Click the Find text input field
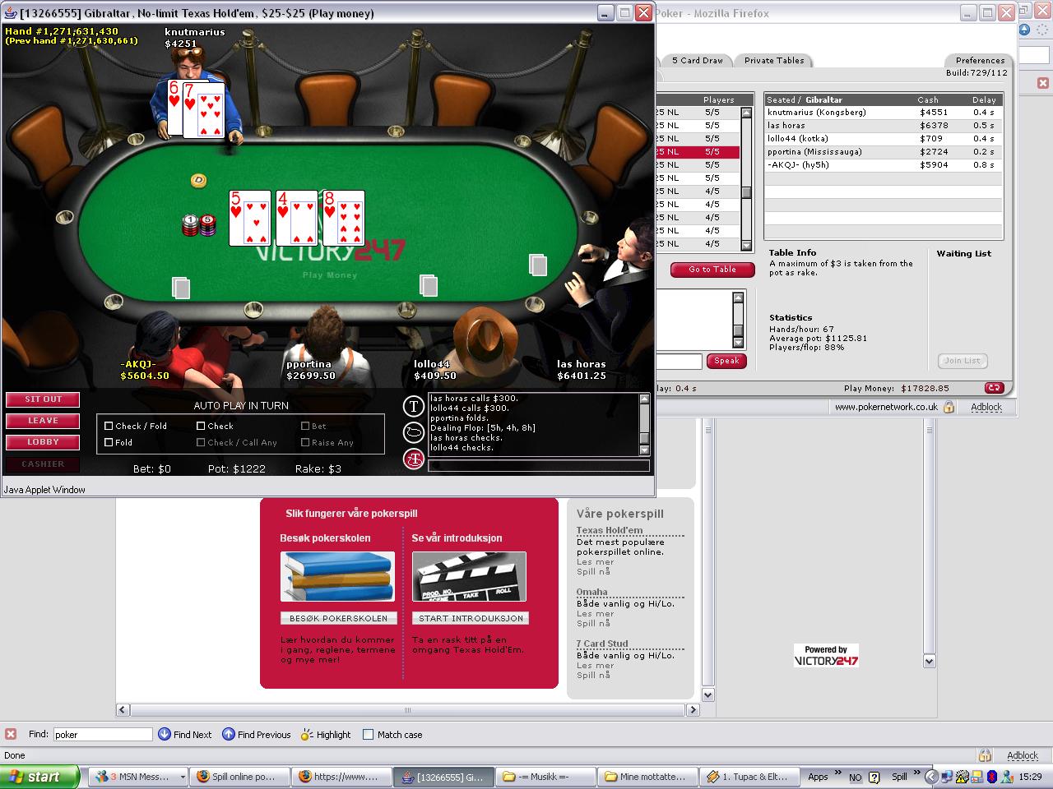Viewport: 1053px width, 789px height. (x=103, y=735)
